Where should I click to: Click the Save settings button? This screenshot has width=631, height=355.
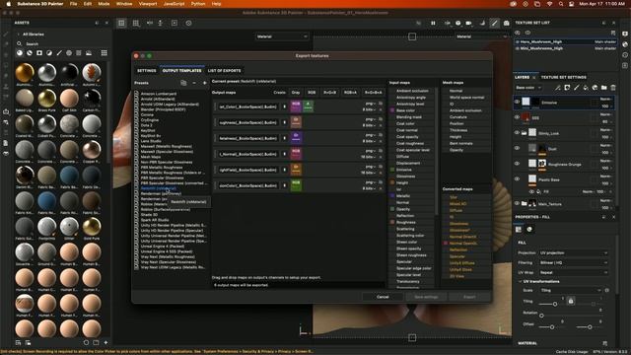pos(426,297)
